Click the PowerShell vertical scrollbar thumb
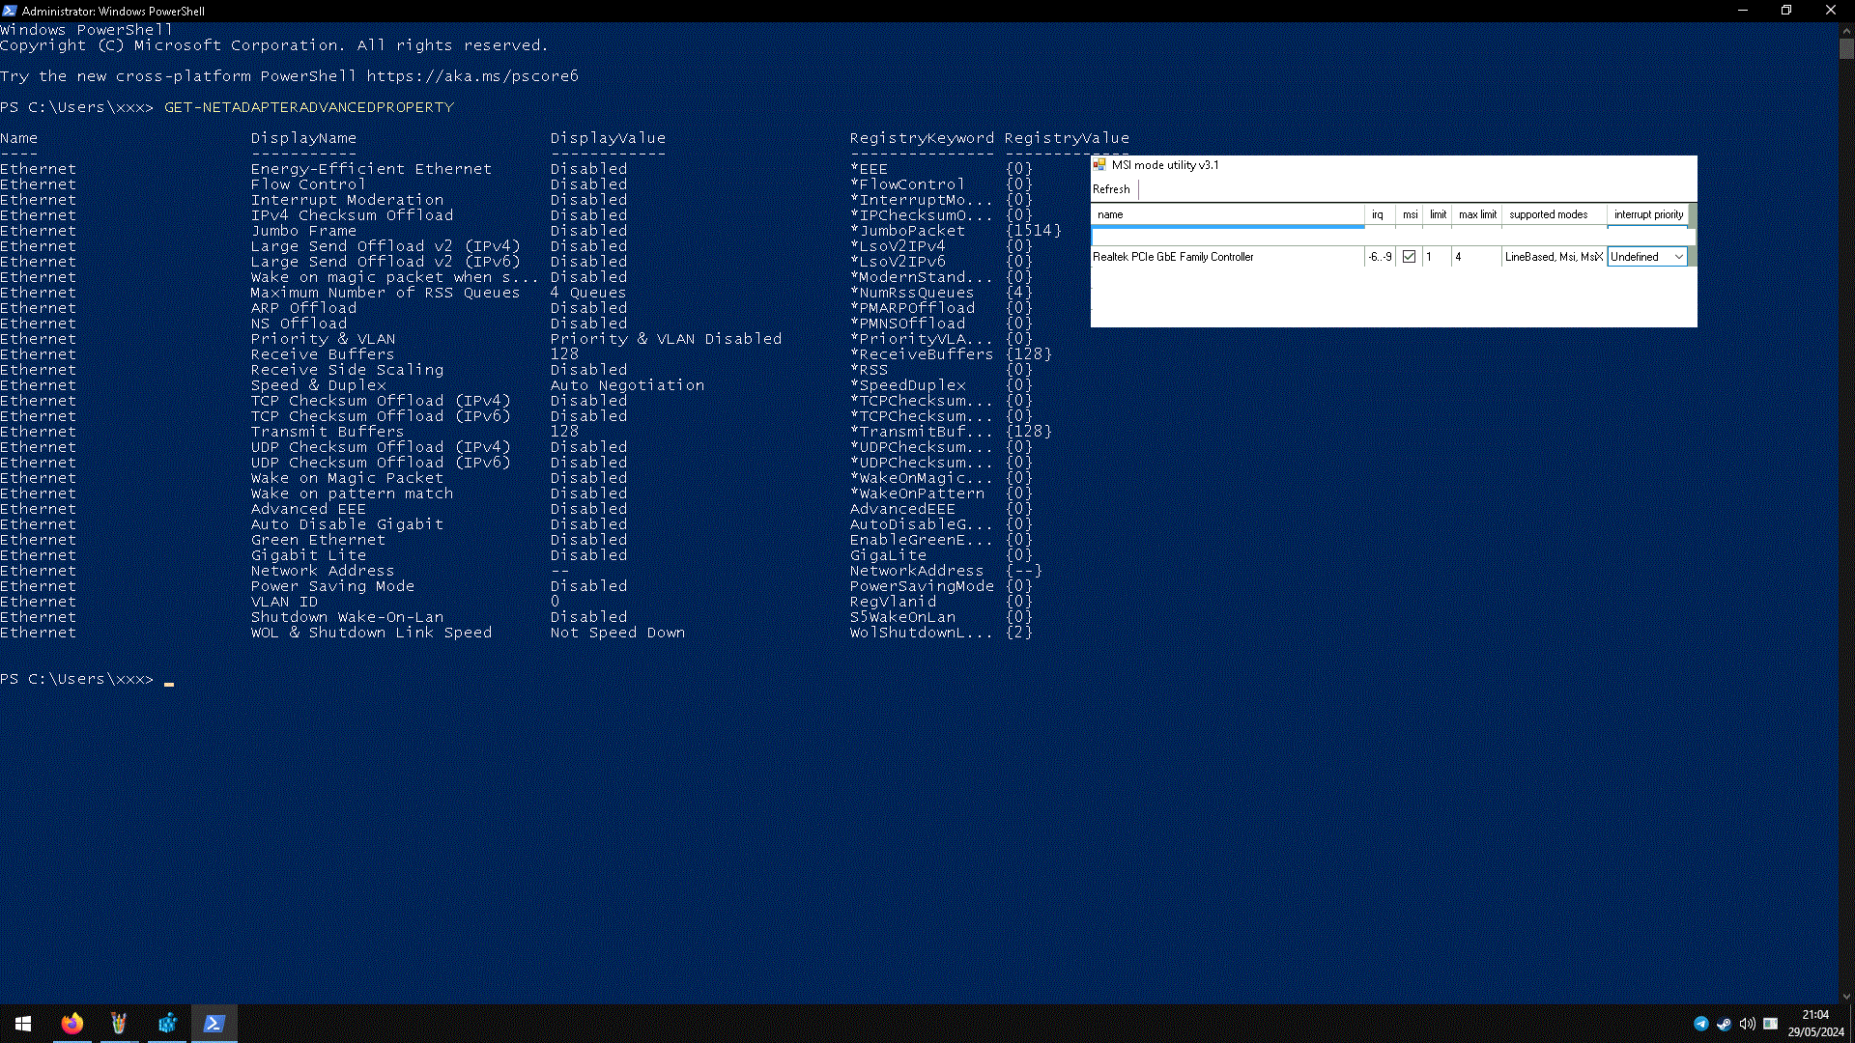 1846,46
